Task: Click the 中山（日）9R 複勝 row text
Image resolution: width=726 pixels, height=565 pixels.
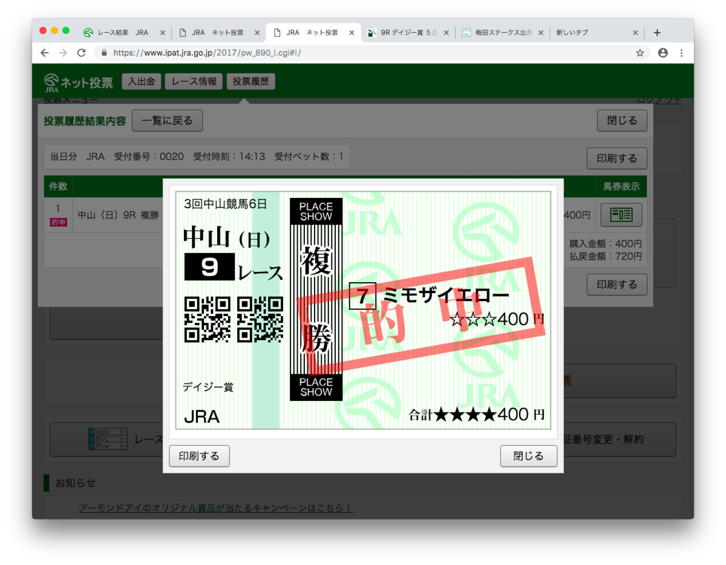Action: [119, 215]
